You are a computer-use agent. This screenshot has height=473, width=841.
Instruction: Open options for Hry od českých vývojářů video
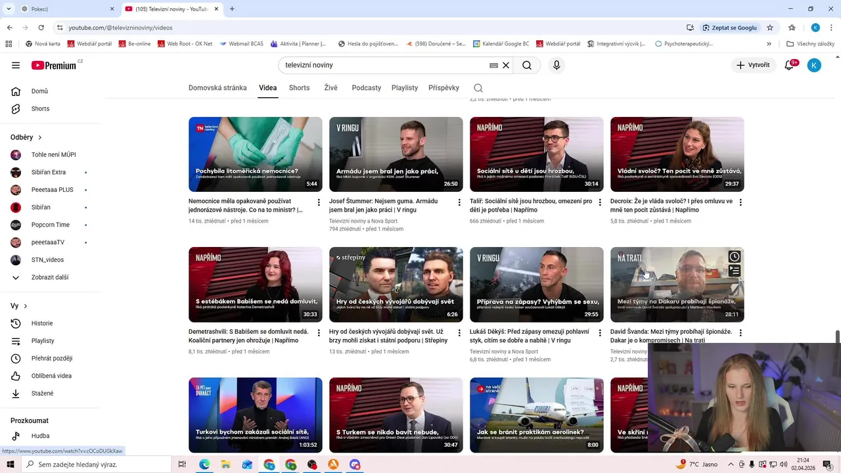[459, 333]
